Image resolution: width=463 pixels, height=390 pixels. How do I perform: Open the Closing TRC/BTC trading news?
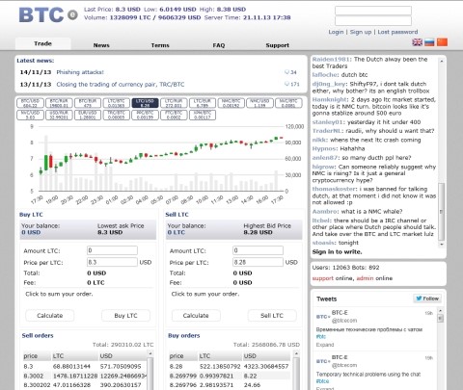pyautogui.click(x=121, y=85)
